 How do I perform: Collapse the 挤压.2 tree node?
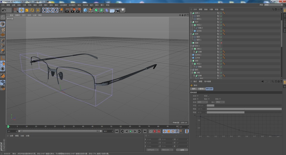pos(192,25)
